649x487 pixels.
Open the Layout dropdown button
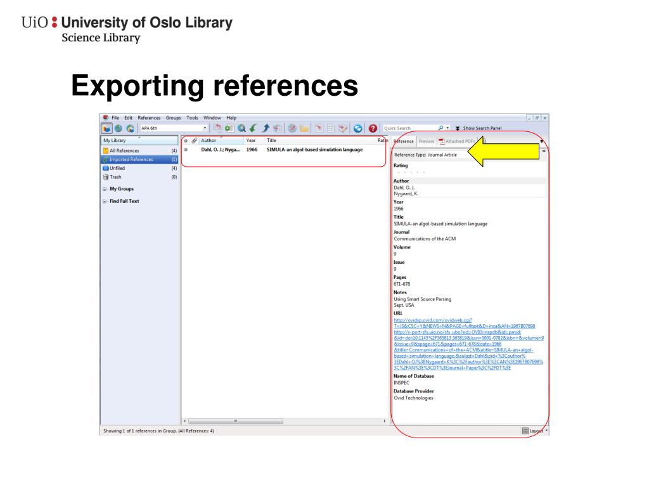[x=534, y=431]
